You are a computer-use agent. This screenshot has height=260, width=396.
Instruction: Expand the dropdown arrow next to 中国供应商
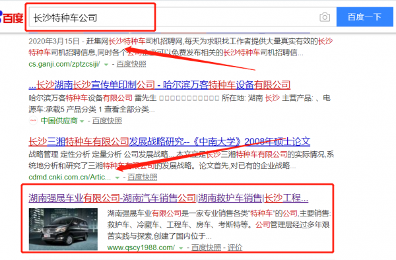[82, 121]
